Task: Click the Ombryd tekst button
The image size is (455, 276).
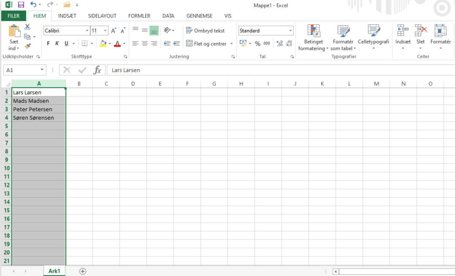Action: coord(206,31)
